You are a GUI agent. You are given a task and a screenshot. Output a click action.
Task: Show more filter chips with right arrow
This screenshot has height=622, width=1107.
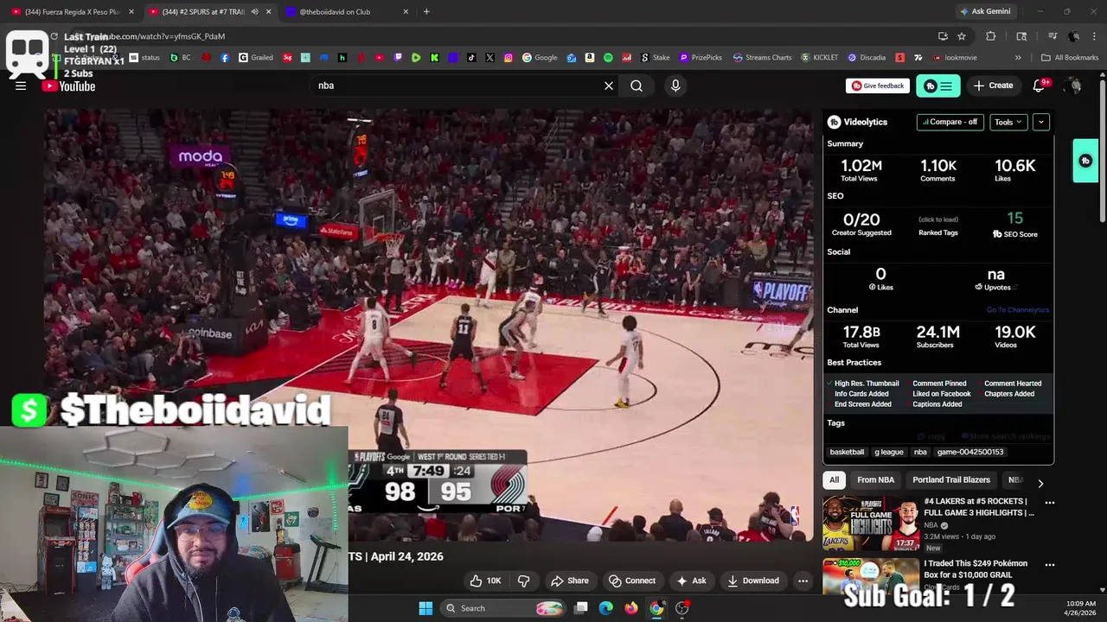click(1040, 484)
